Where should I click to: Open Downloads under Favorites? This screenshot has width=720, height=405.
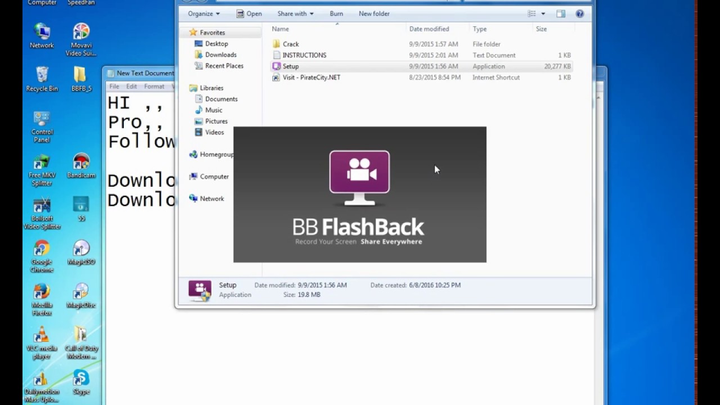pyautogui.click(x=220, y=55)
